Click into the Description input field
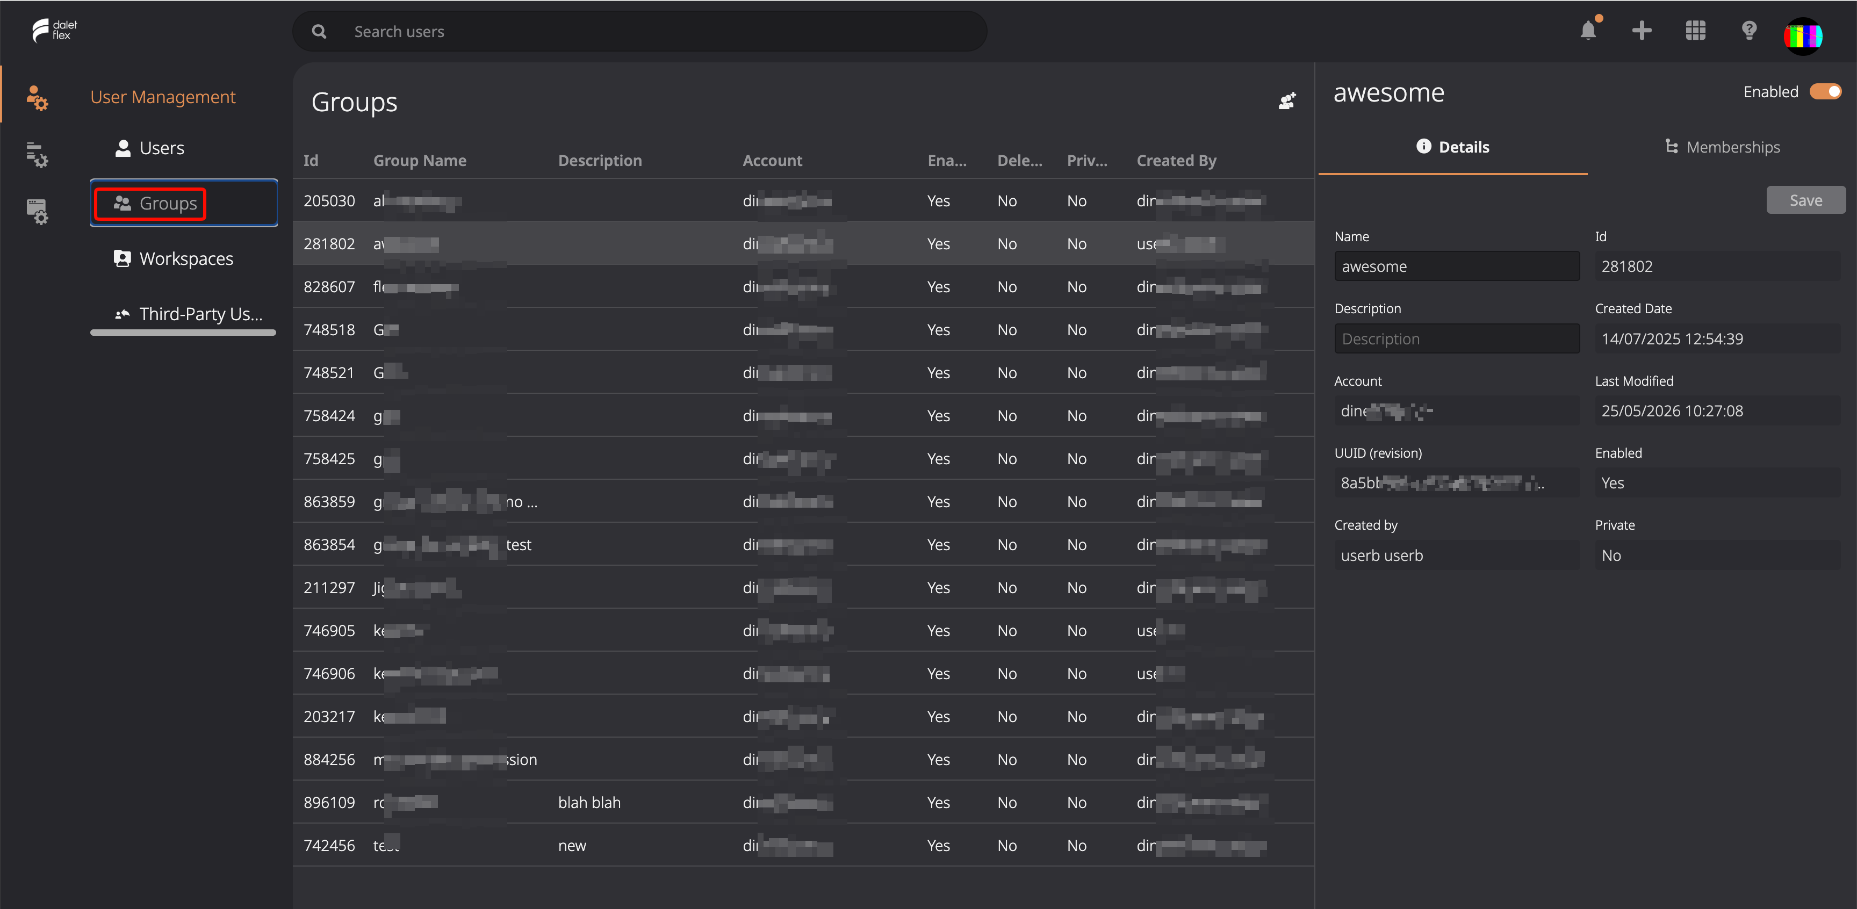The width and height of the screenshot is (1857, 909). pos(1457,339)
